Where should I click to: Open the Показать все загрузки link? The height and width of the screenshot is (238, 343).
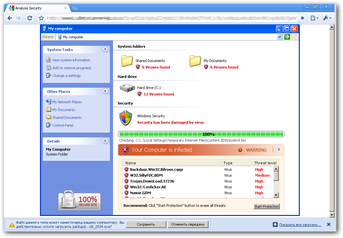[x=300, y=225]
